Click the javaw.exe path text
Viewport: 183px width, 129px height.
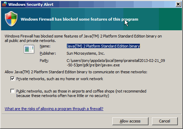tap(116, 63)
